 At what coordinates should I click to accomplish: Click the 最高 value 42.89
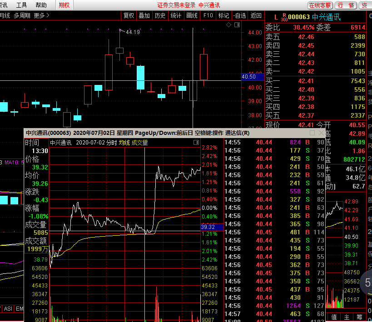point(357,134)
